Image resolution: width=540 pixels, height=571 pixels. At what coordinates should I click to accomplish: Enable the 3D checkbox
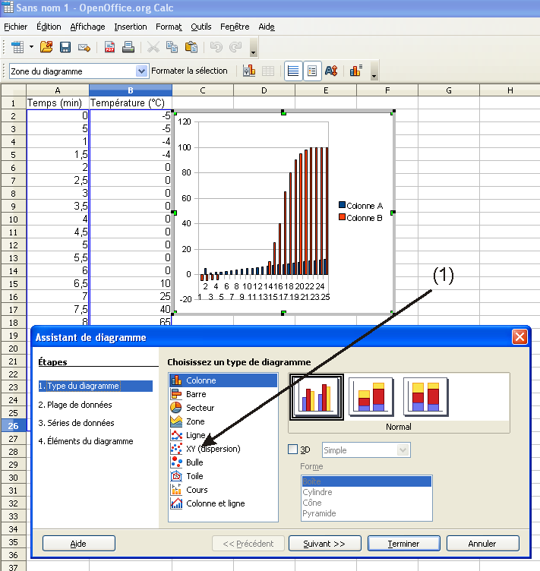point(294,450)
